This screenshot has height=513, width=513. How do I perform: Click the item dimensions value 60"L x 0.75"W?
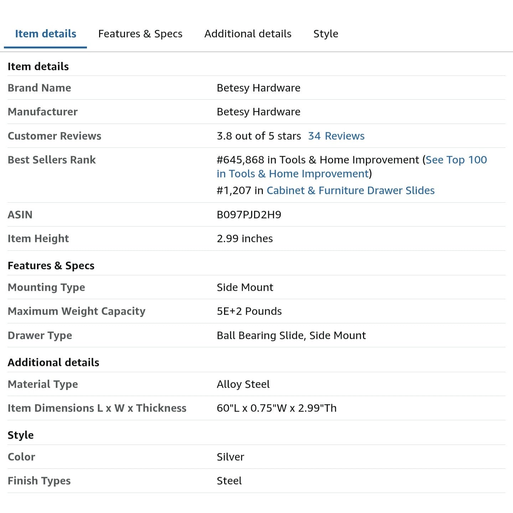[276, 408]
